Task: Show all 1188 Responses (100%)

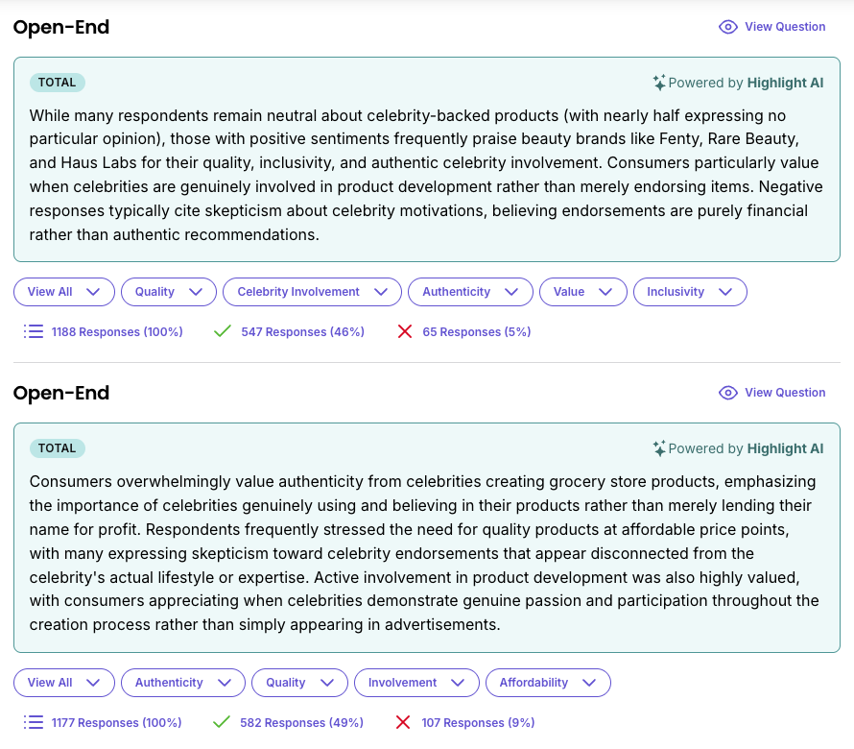Action: 117,332
